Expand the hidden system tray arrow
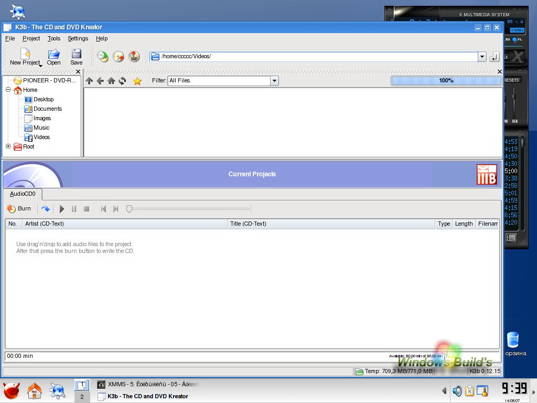The image size is (537, 403). click(x=444, y=390)
